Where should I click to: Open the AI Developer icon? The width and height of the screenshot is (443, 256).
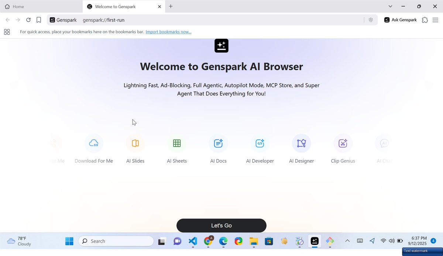pyautogui.click(x=260, y=143)
